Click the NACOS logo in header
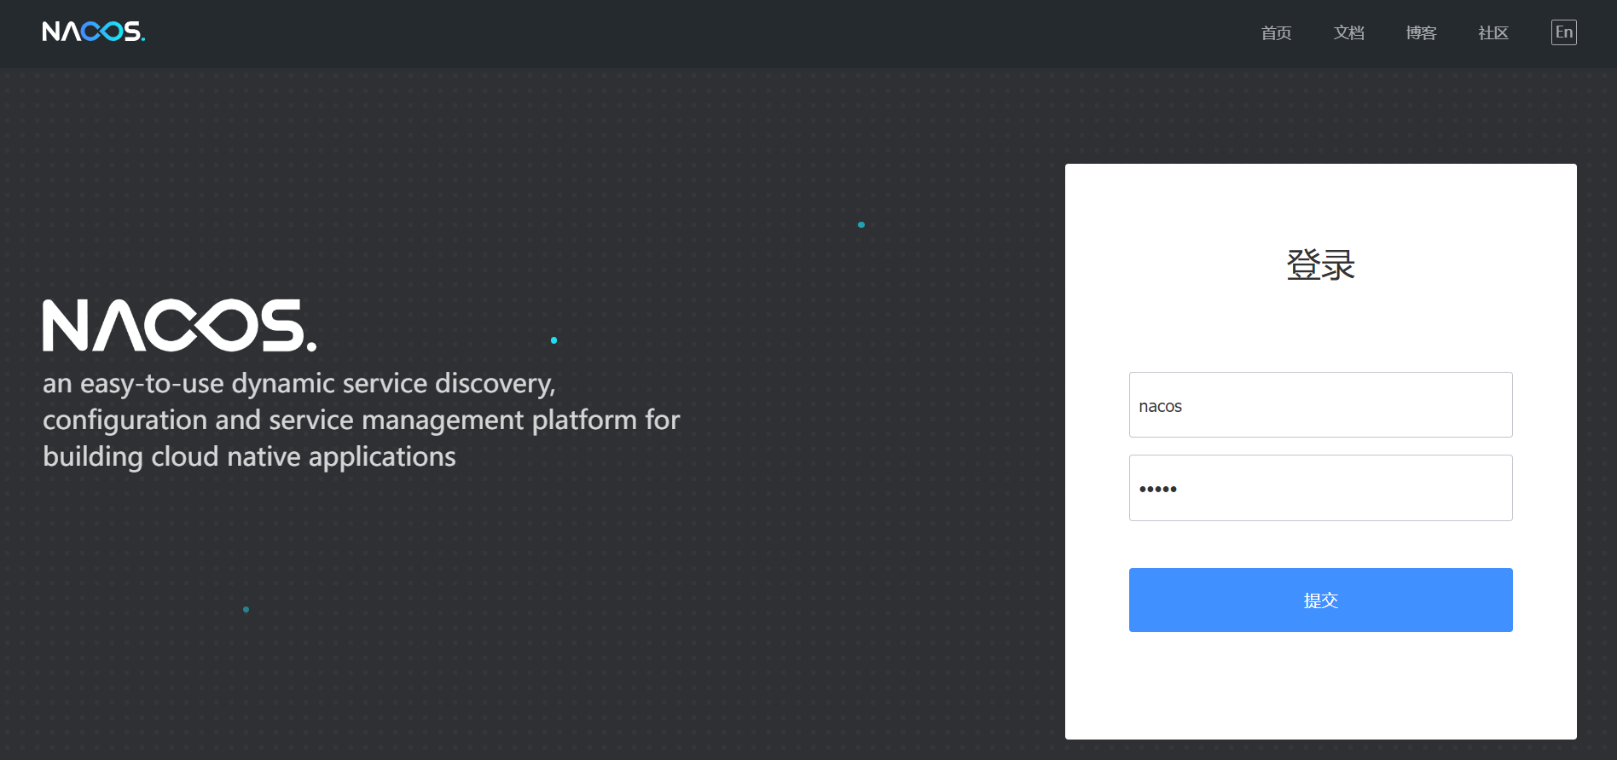The width and height of the screenshot is (1617, 760). coord(94,32)
